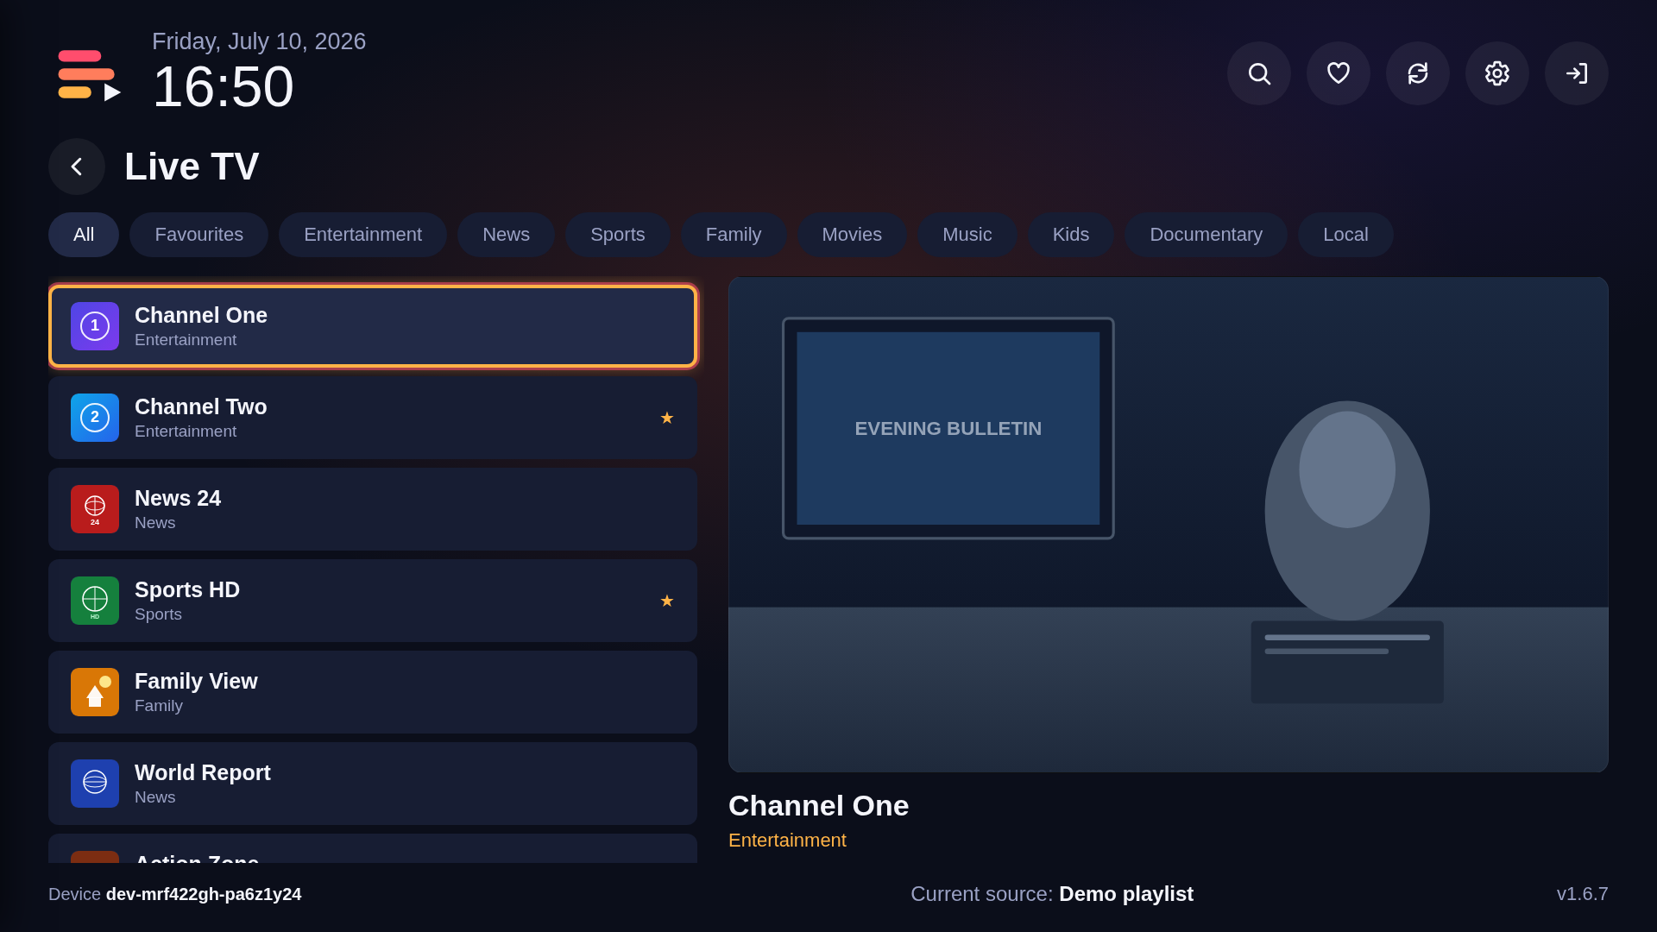The width and height of the screenshot is (1657, 932).
Task: Open favourites via heart icon
Action: [1339, 73]
